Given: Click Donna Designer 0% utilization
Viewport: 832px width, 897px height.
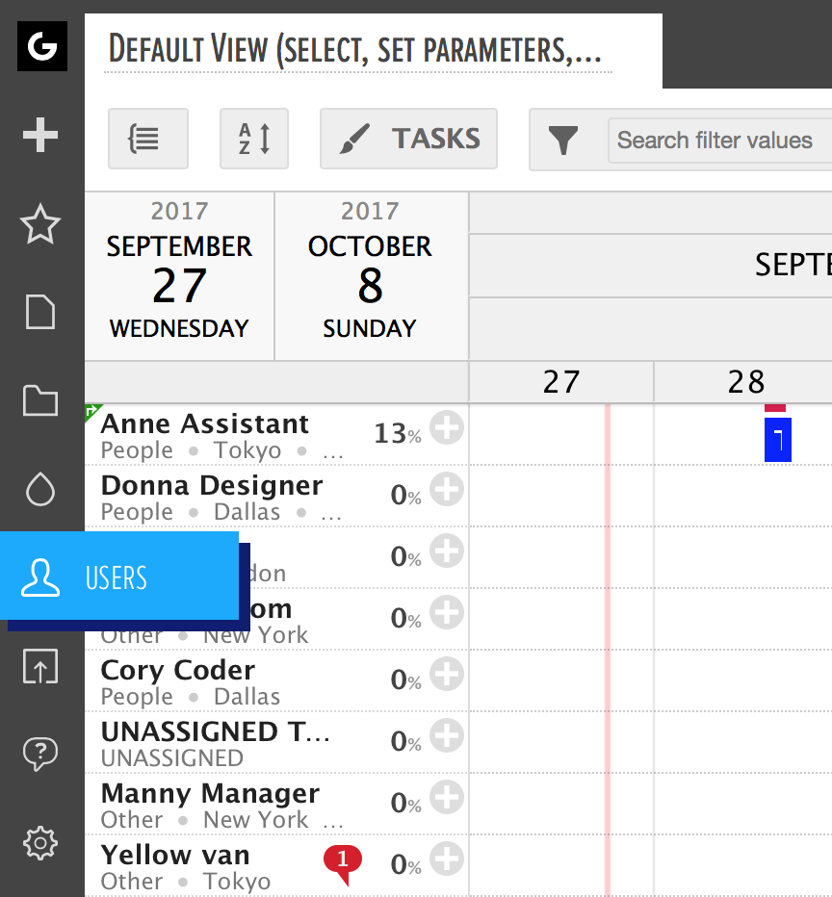Looking at the screenshot, I should (x=405, y=496).
